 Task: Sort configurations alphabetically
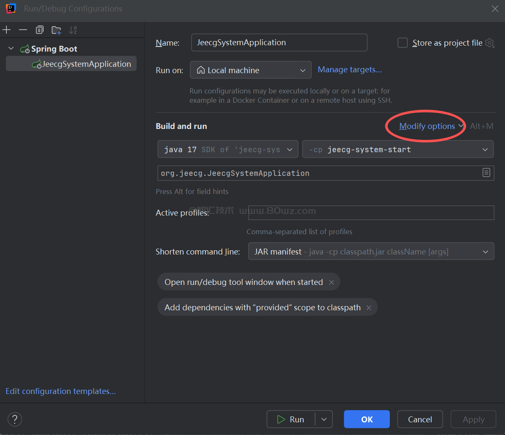point(73,30)
